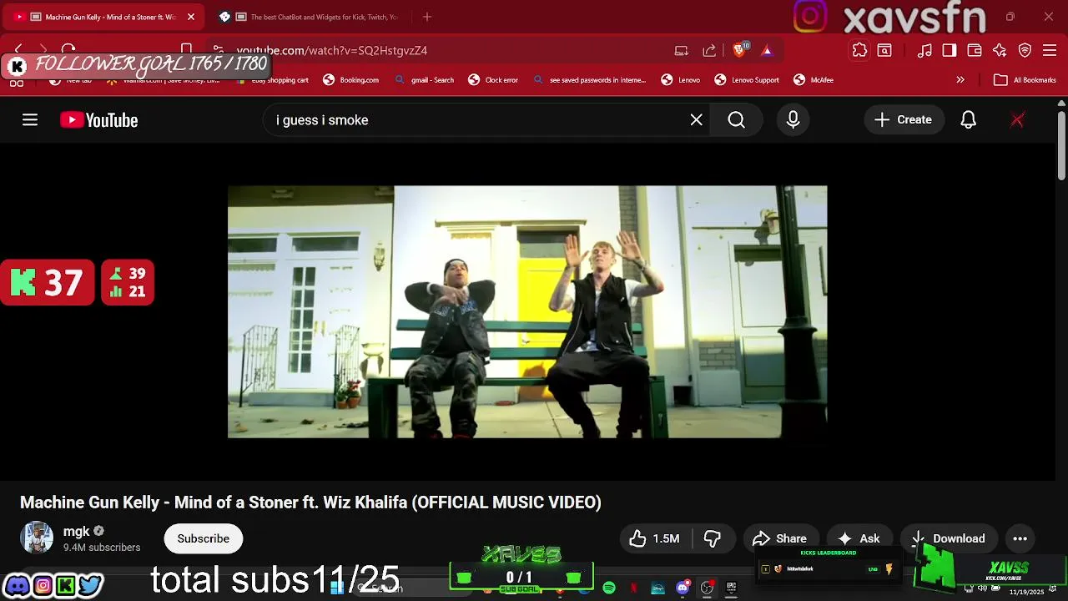1068x601 pixels.
Task: Open Netflix from the taskbar
Action: point(633,588)
